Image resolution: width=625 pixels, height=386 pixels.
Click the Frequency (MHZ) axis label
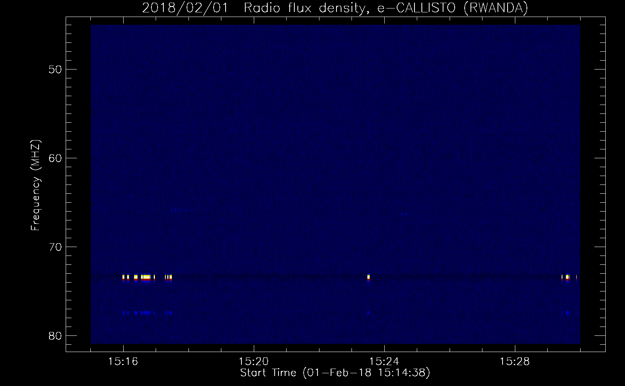pyautogui.click(x=36, y=185)
